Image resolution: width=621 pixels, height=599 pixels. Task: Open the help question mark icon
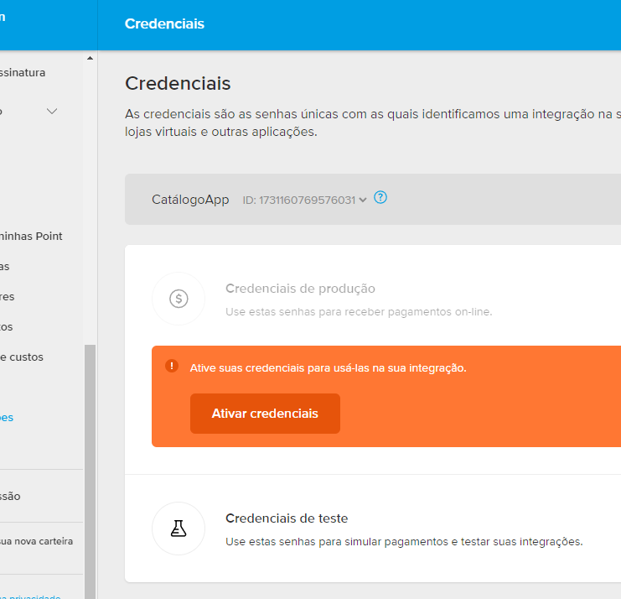pos(380,197)
